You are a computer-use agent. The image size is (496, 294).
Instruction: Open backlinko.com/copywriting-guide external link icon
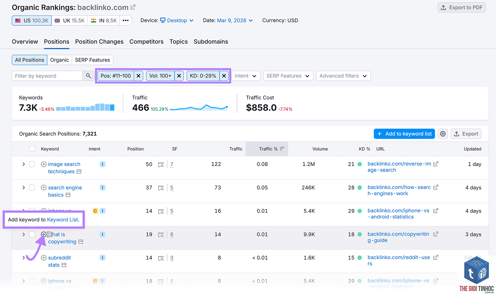pyautogui.click(x=436, y=234)
